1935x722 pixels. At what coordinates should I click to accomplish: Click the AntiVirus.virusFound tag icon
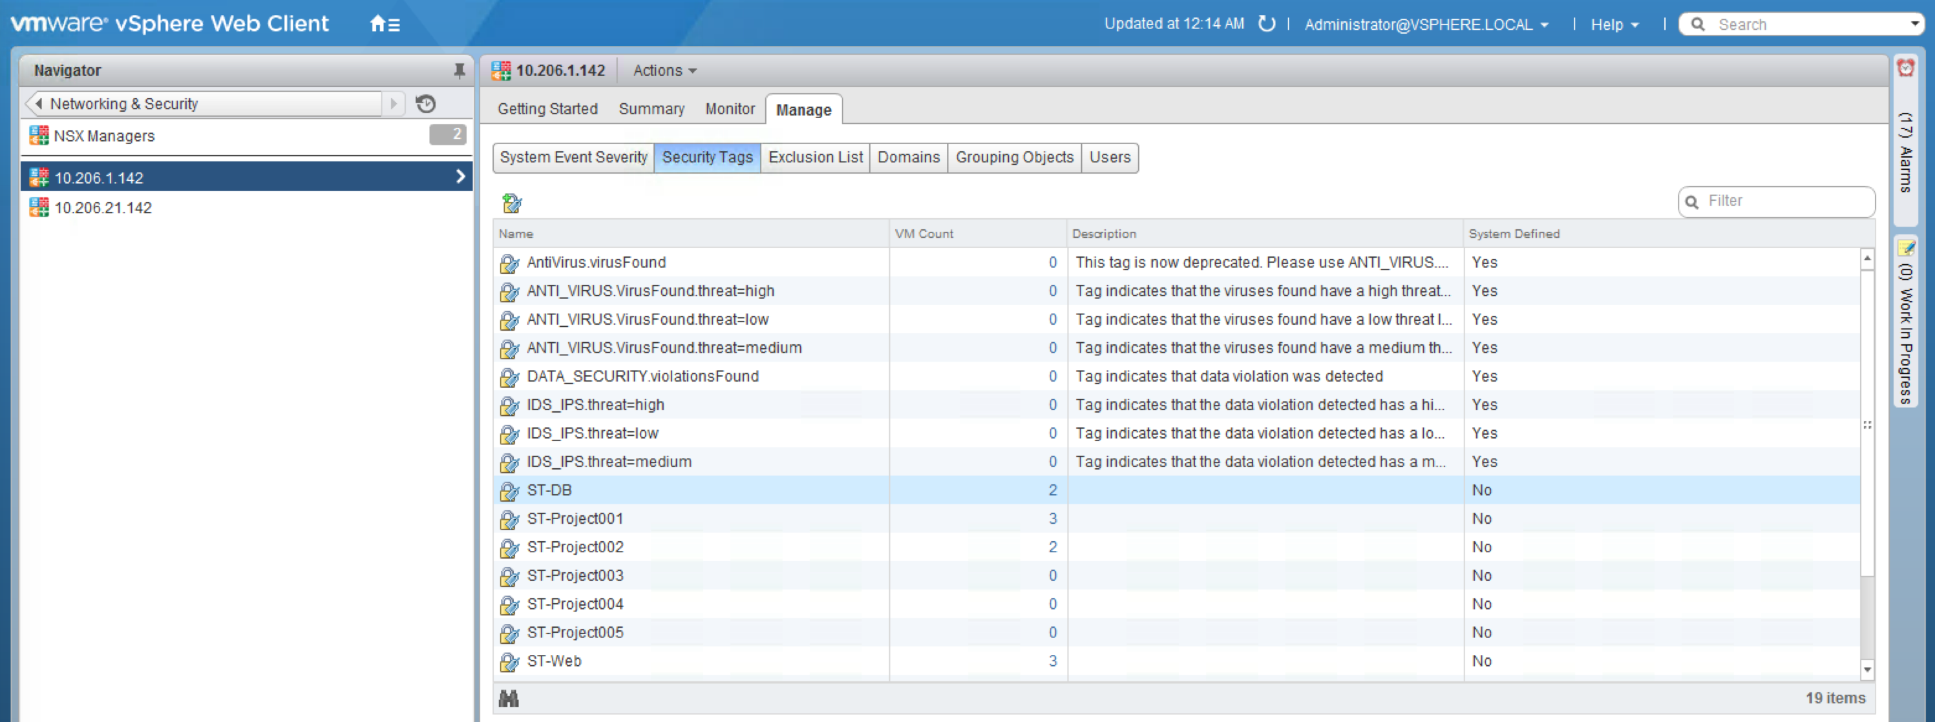(509, 263)
